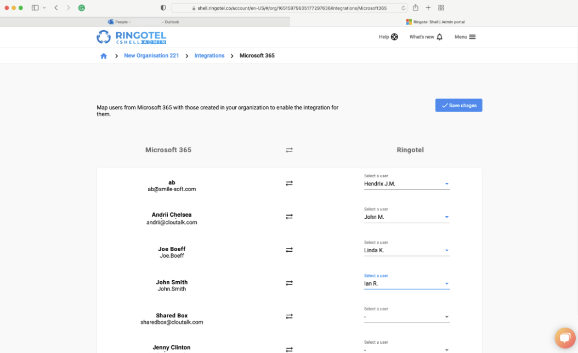
Task: Open the user dropdown for Jenny Clinton
Action: (x=406, y=350)
